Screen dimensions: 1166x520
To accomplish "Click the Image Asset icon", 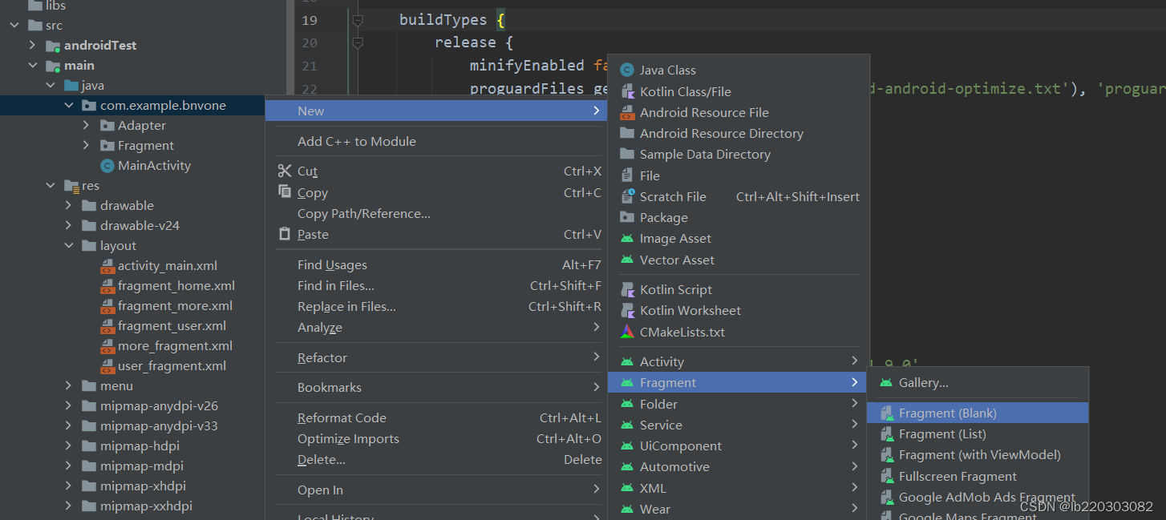I will (x=628, y=238).
